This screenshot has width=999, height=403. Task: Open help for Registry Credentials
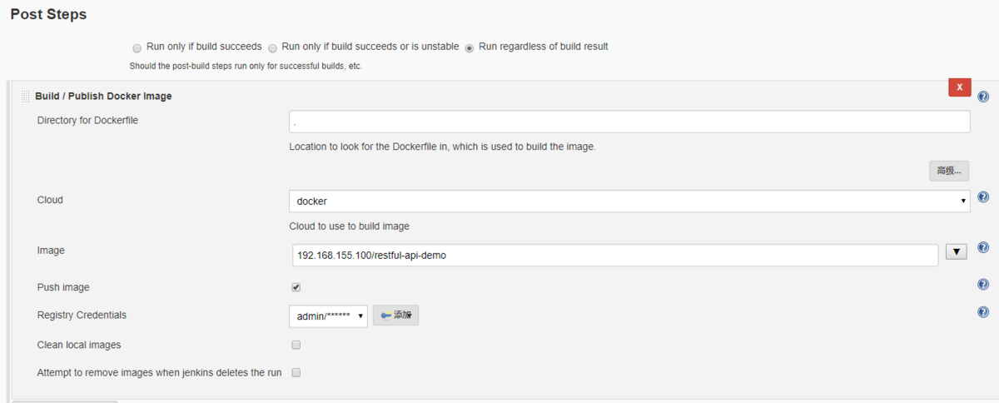pyautogui.click(x=983, y=312)
